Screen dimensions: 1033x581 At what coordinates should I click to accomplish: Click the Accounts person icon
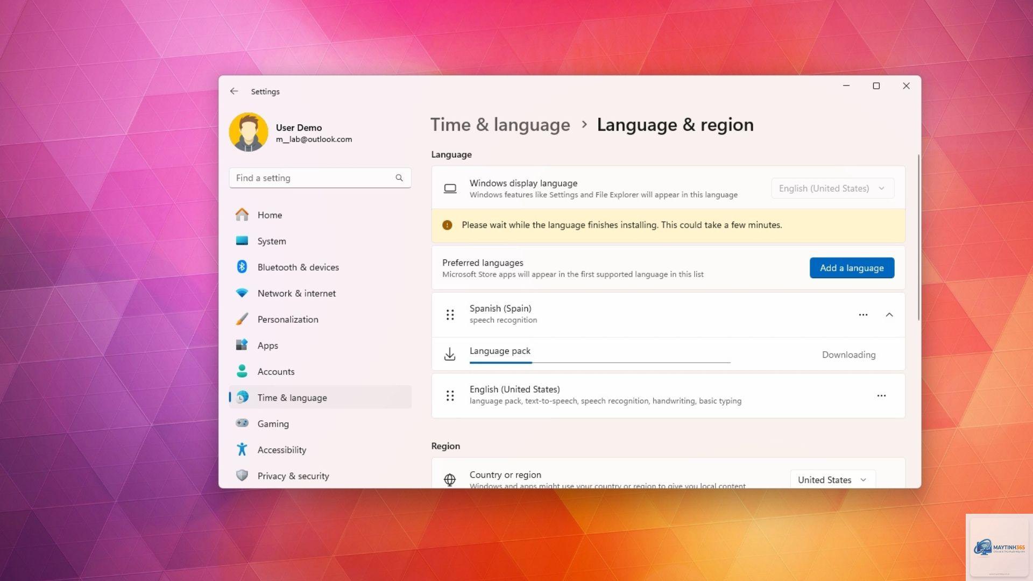242,371
